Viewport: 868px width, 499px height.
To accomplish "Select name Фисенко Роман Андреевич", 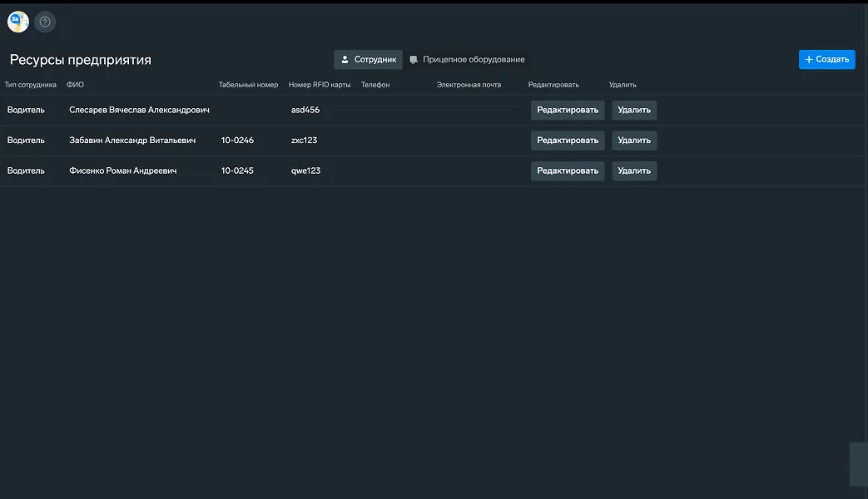I will (123, 171).
